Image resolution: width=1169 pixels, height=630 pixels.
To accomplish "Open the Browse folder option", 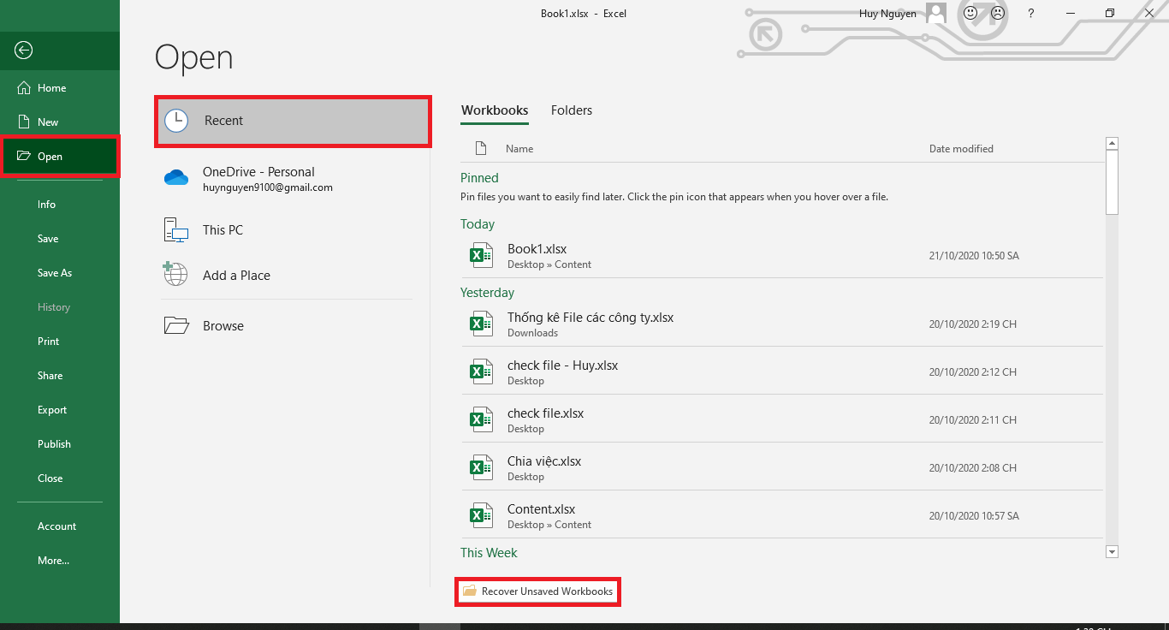I will pos(223,326).
